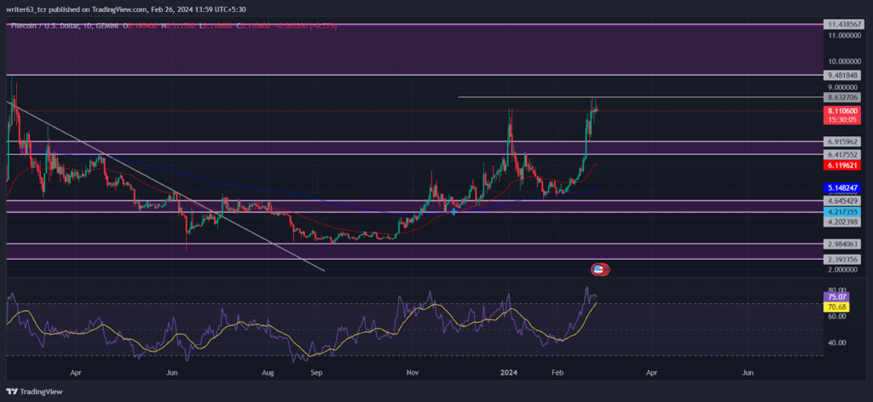
Task: Click the US flag economic event icon
Action: (600, 270)
